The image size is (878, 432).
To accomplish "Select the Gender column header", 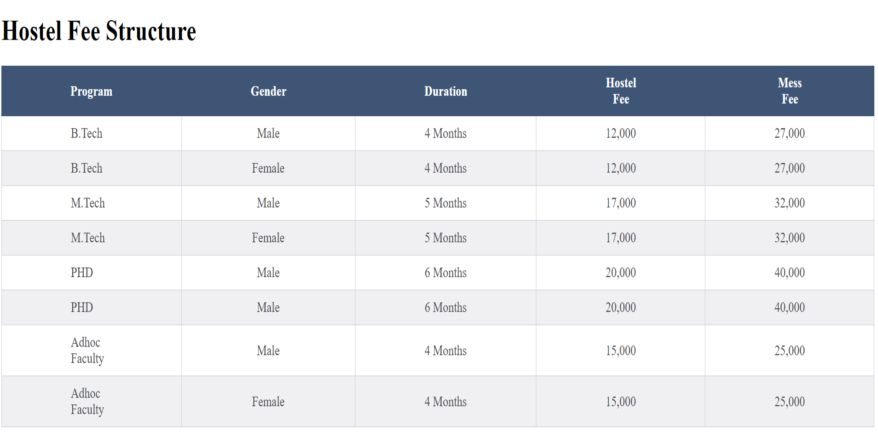I will [268, 91].
